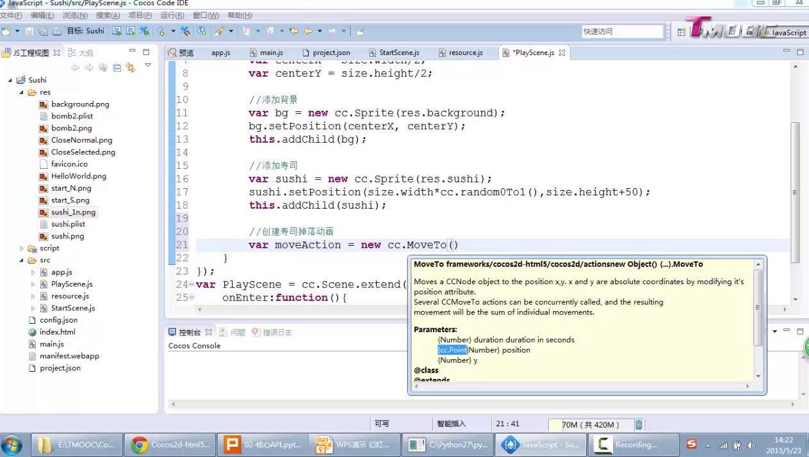Toggle Link with Editor in project view
This screenshot has height=457, width=809.
131,68
